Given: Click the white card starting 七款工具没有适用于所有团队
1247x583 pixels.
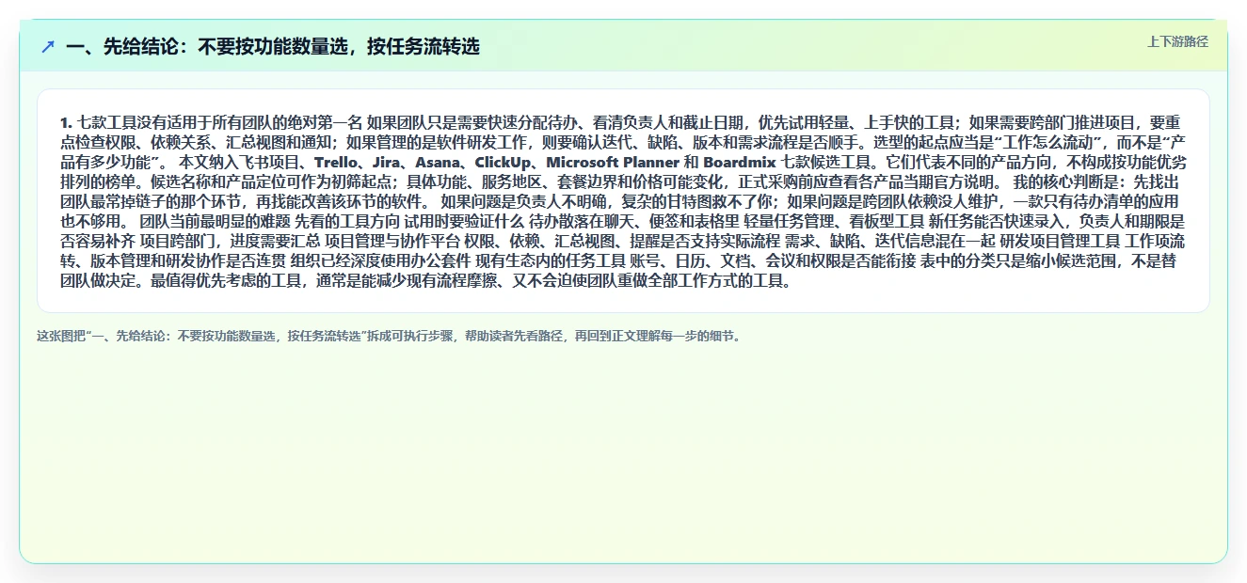Looking at the screenshot, I should [623, 200].
